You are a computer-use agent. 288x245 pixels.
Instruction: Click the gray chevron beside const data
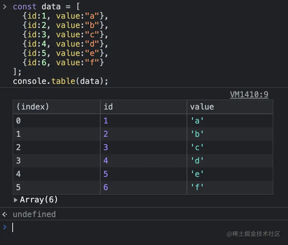click(x=5, y=7)
